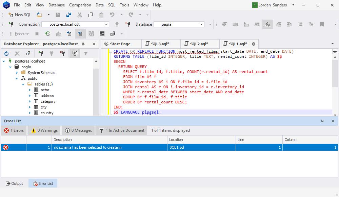Expand the actor table node

tap(29, 90)
